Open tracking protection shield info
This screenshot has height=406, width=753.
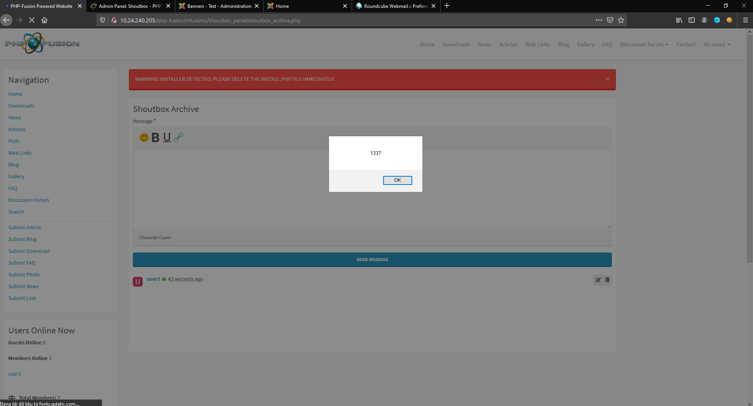point(103,20)
